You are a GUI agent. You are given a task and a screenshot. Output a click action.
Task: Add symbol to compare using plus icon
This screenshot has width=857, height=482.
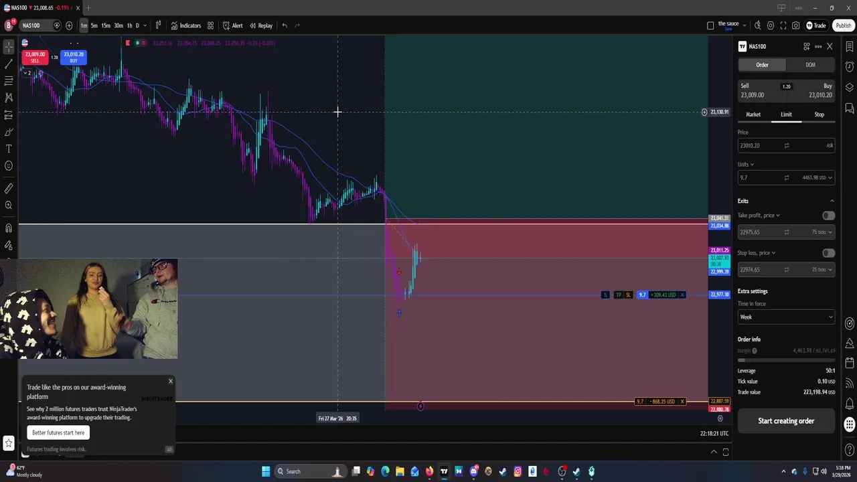69,25
